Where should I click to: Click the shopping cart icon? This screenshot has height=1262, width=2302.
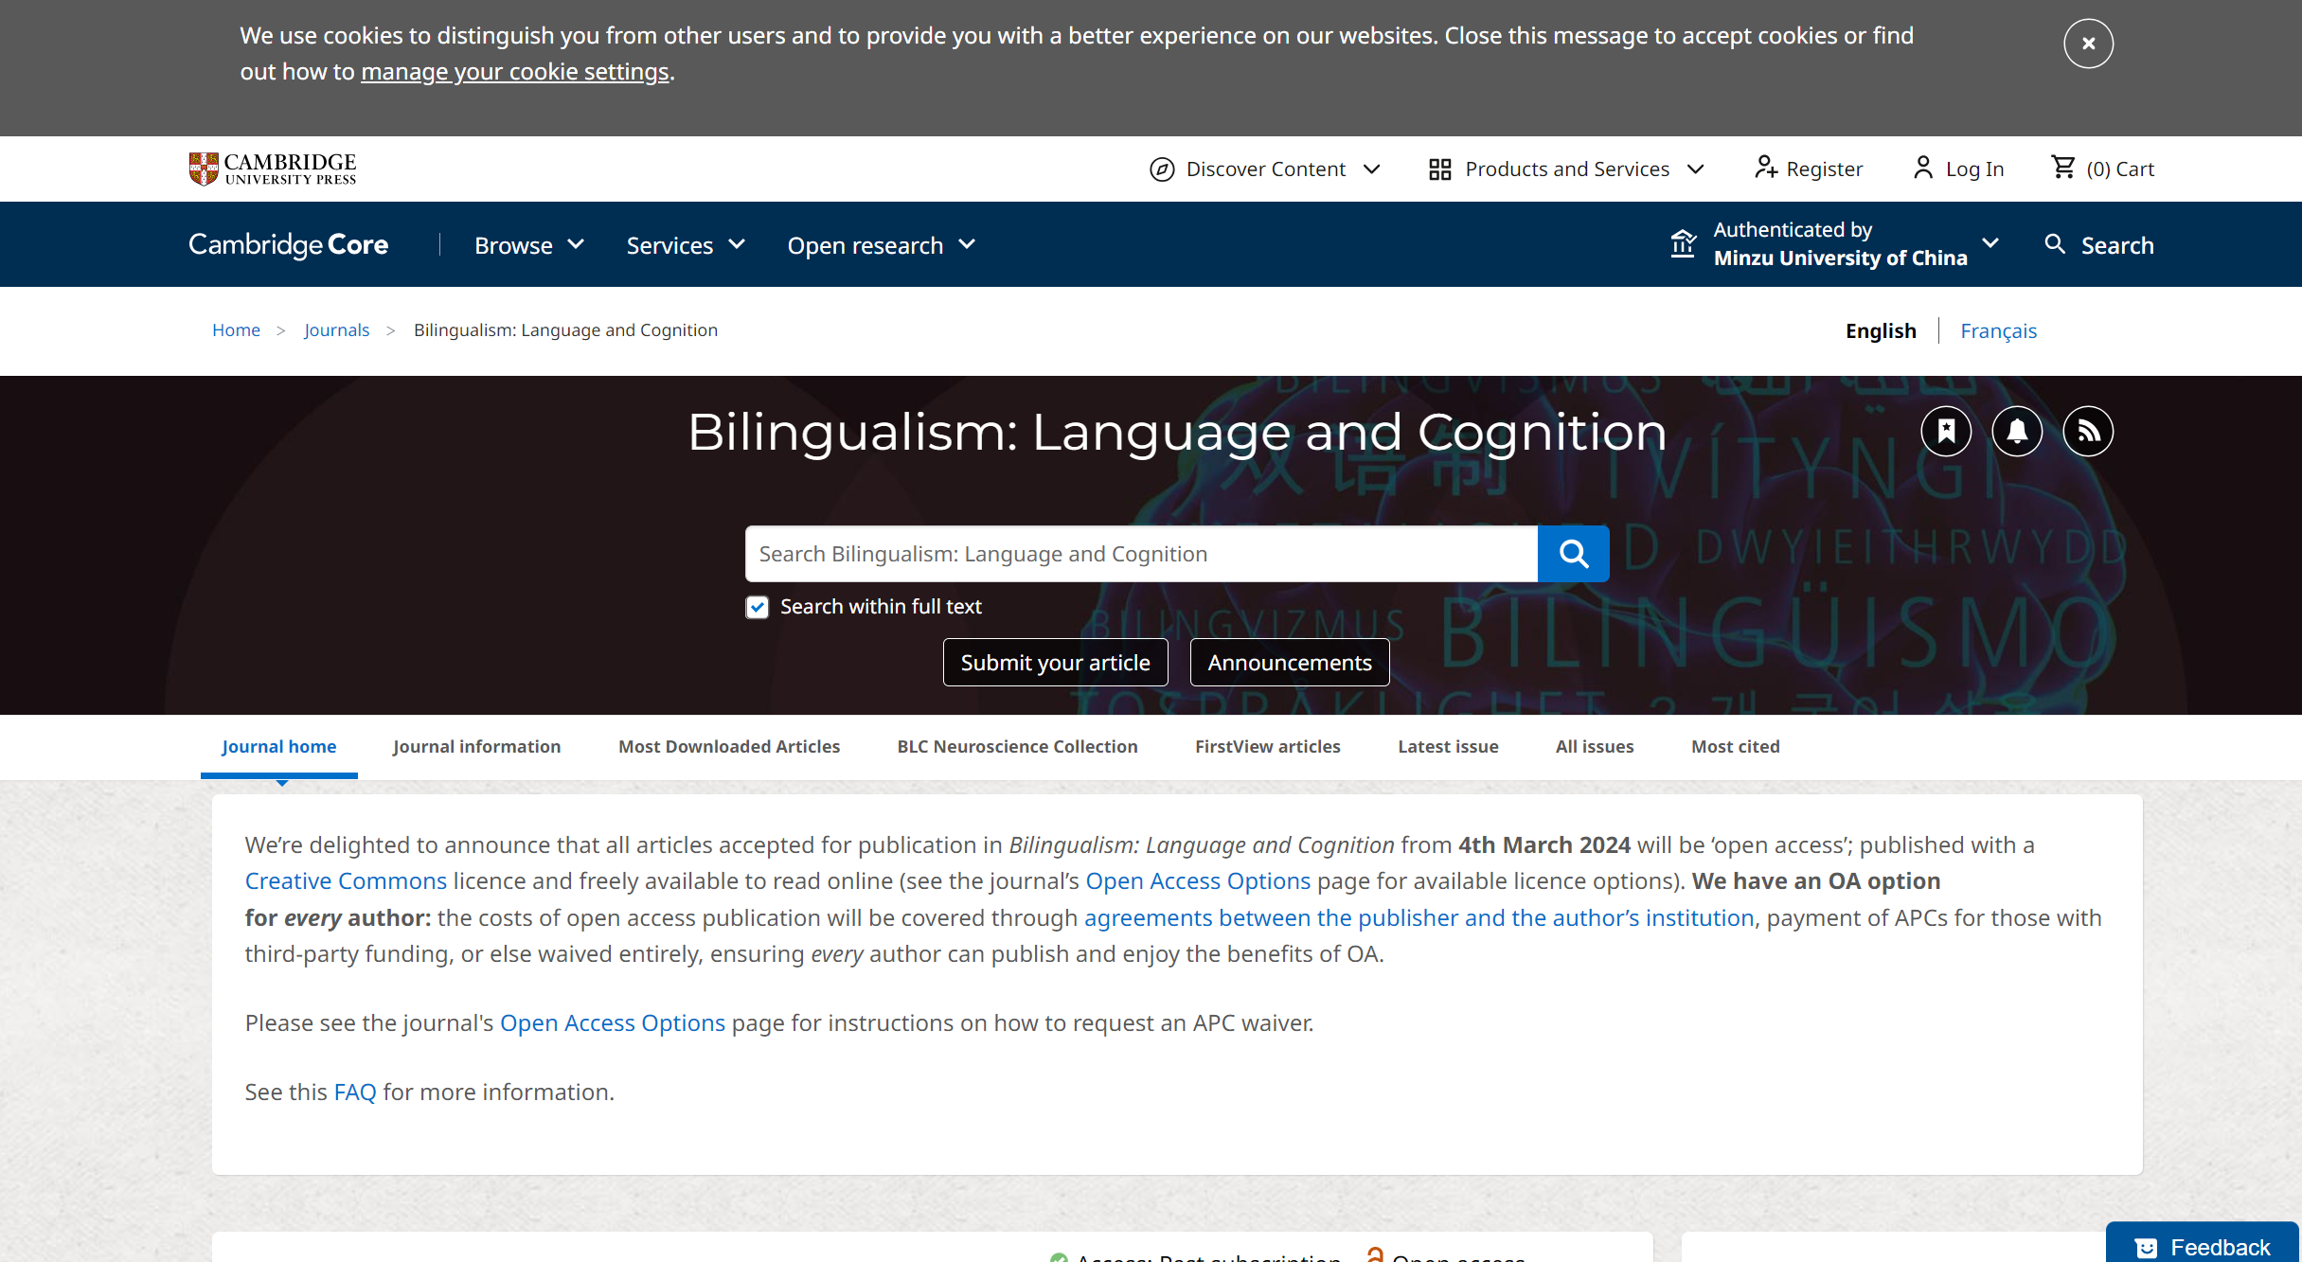(2063, 168)
